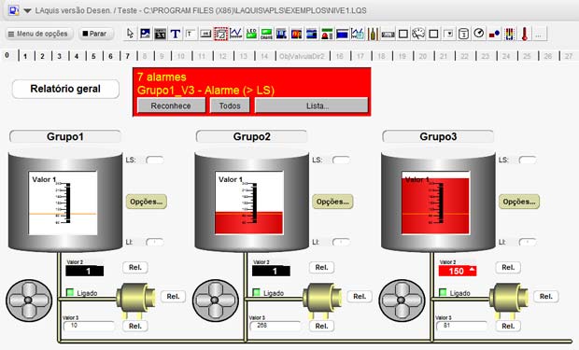This screenshot has width=579, height=350.
Task: Click the Grupo1 Valor 1 level gauge
Action: point(63,203)
